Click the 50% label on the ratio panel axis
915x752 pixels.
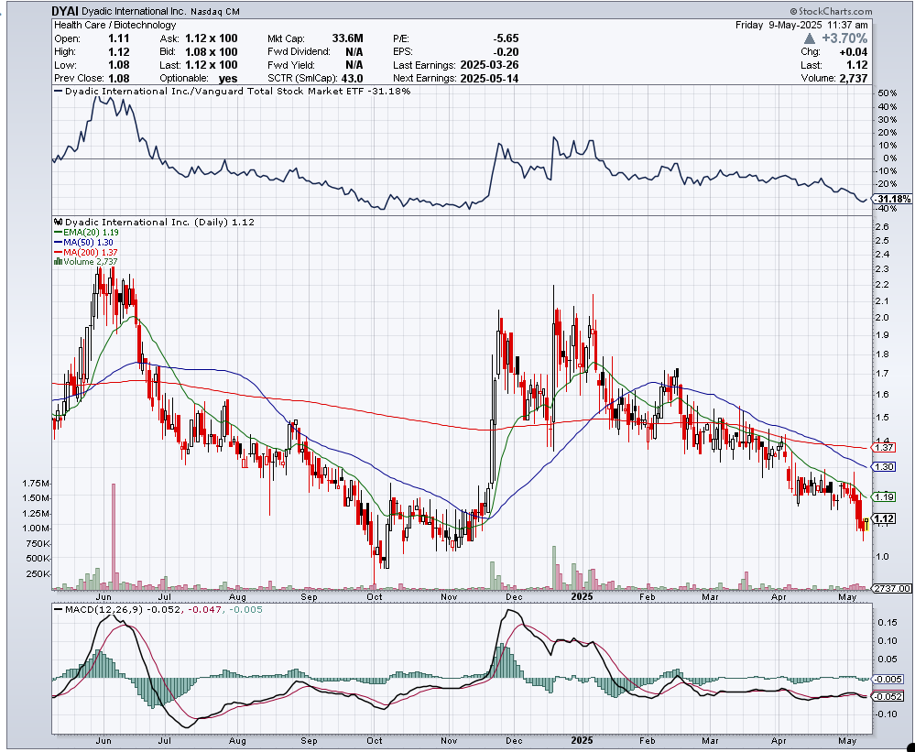(887, 93)
